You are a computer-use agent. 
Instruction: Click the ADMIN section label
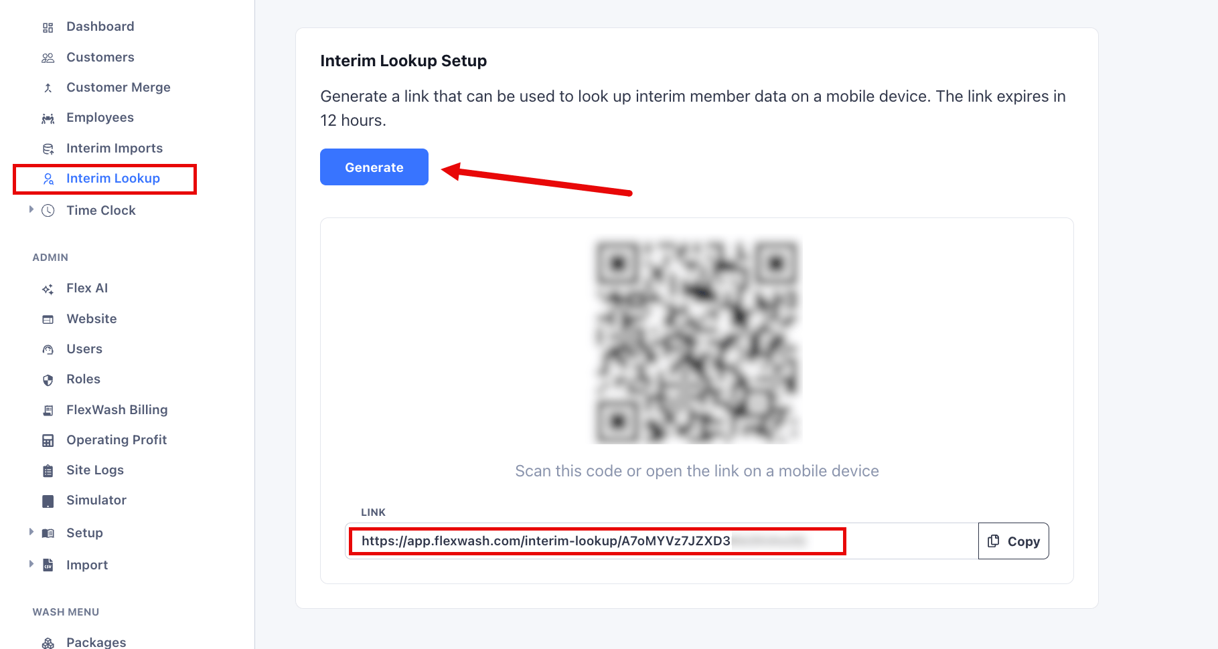(50, 258)
